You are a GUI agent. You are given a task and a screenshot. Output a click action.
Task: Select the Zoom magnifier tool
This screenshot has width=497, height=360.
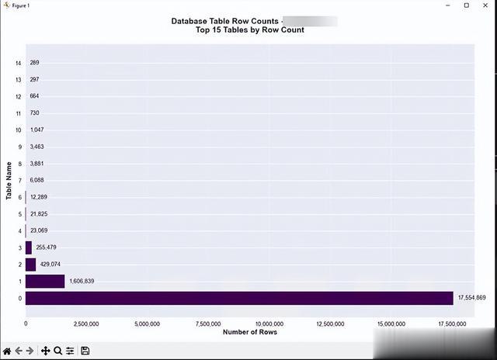coord(57,351)
